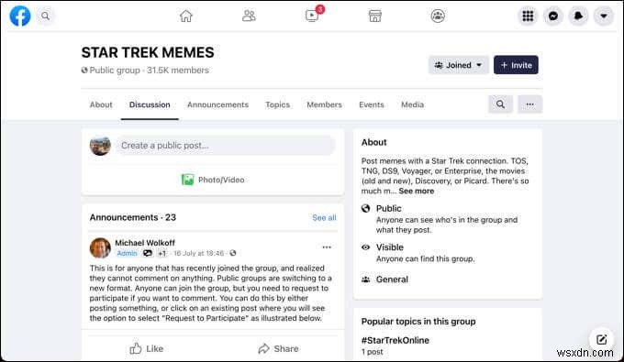Share Michael Wolkoff's announcement post

(x=278, y=348)
